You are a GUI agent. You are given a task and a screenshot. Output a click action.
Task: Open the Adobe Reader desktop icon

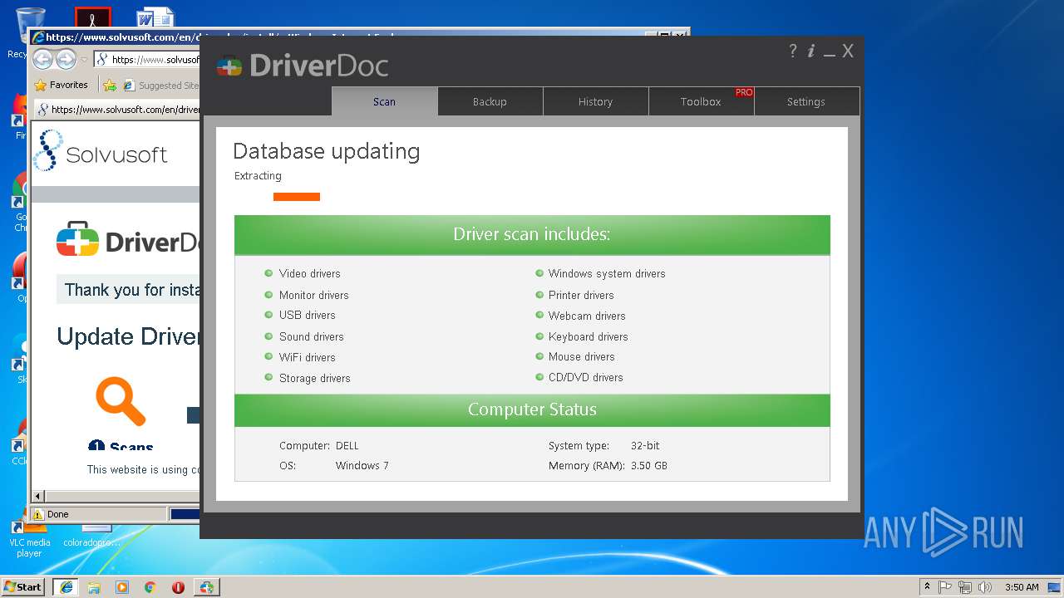[92, 17]
